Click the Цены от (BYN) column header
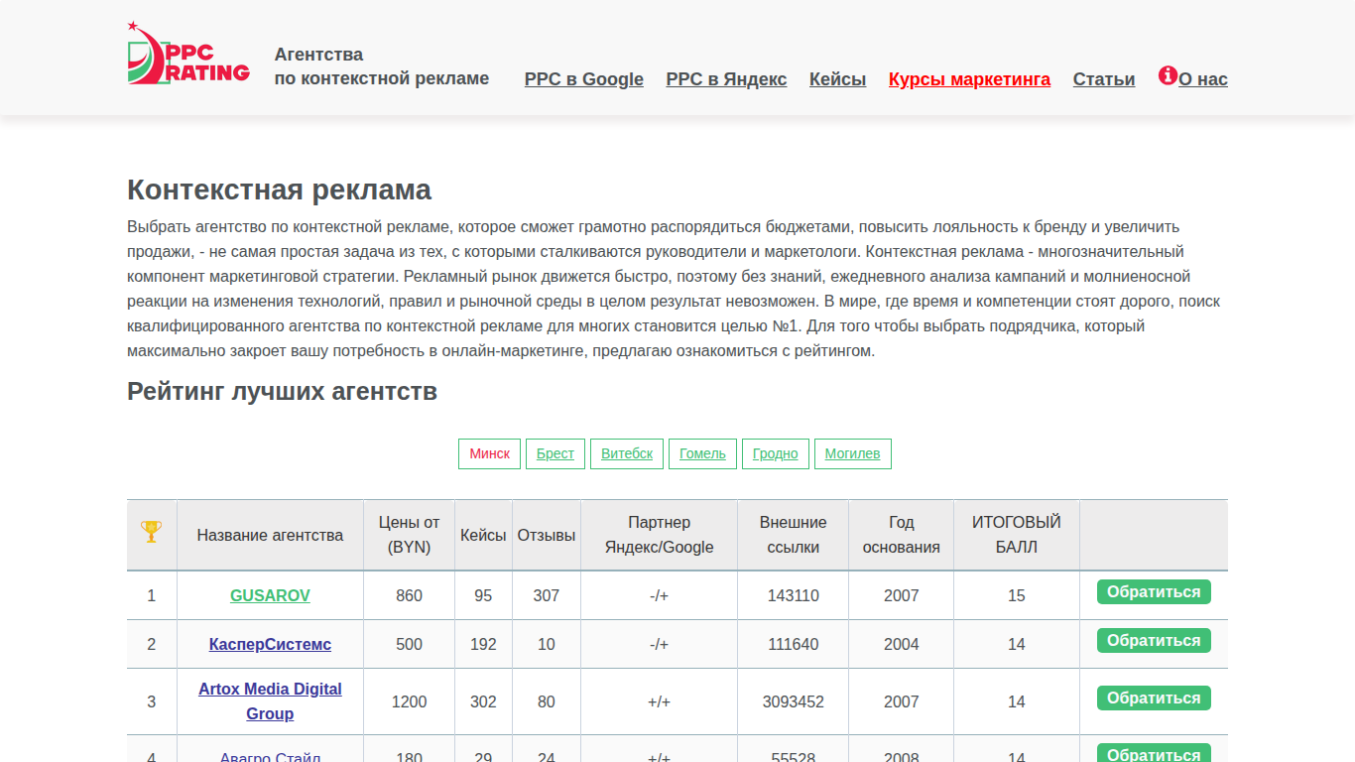Viewport: 1355px width, 762px height. [409, 535]
